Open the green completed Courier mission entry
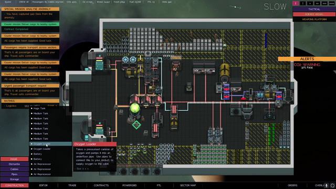The width and height of the screenshot is (336, 189). click(30, 24)
